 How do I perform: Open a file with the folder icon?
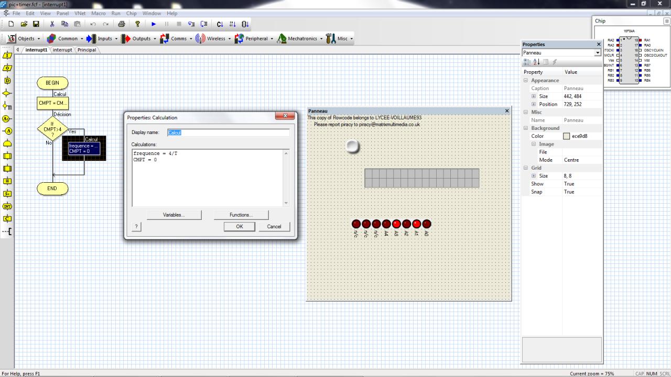click(24, 24)
